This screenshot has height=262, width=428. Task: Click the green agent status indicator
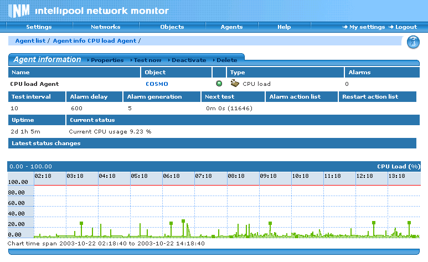[219, 84]
